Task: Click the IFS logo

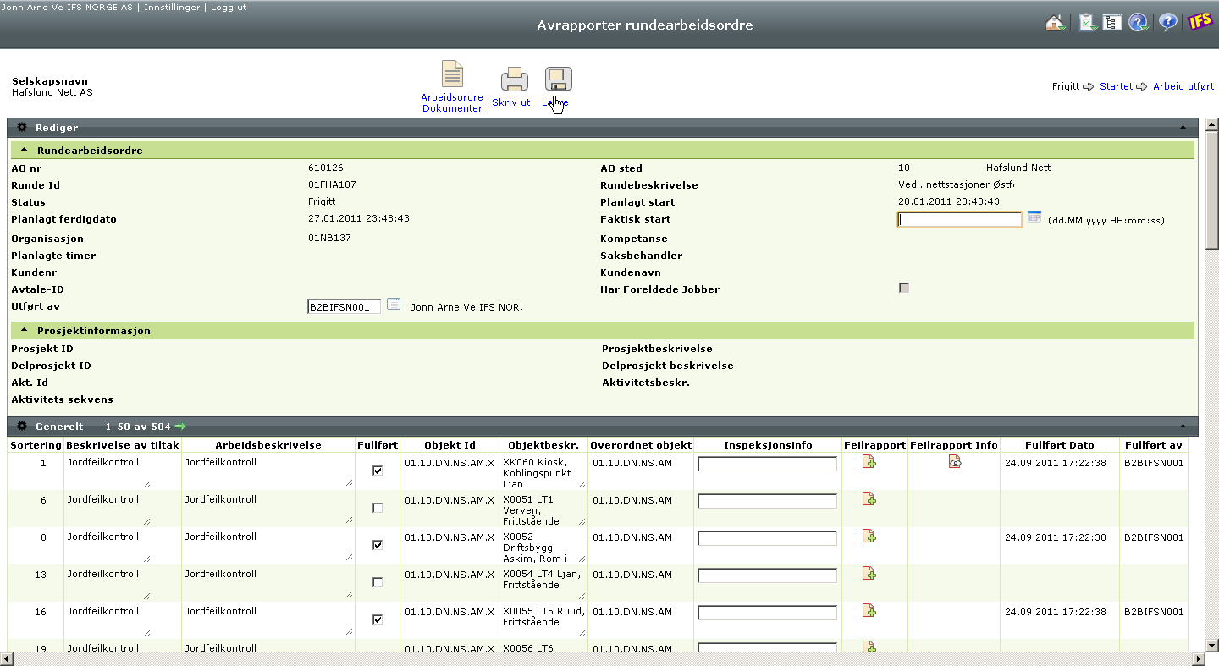Action: pos(1200,22)
